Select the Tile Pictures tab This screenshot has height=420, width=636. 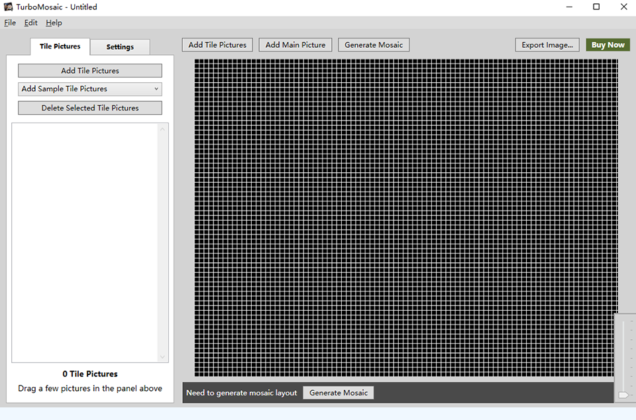[60, 46]
